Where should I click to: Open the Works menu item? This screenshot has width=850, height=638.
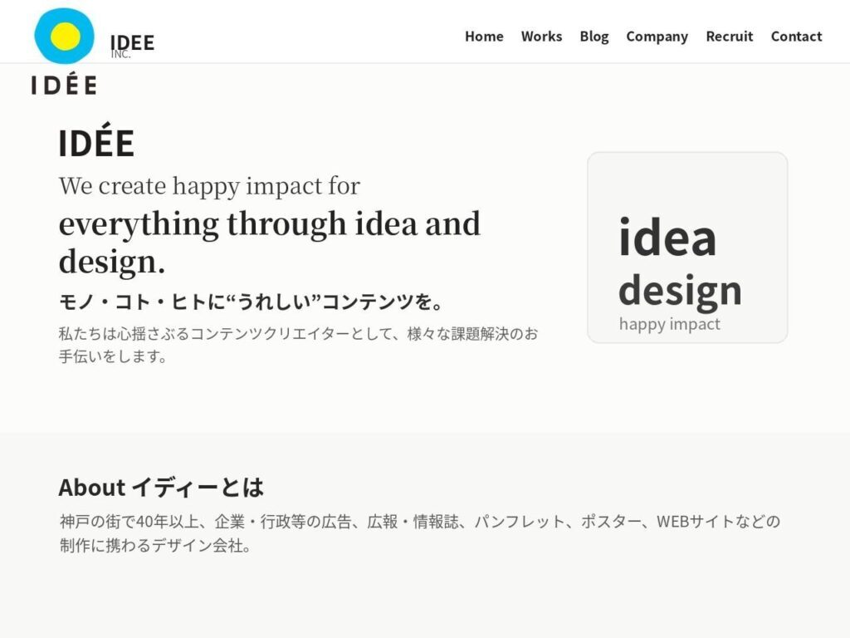click(541, 37)
